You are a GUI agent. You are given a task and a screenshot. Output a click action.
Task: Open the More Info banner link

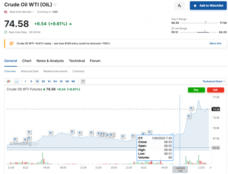[x=215, y=43]
